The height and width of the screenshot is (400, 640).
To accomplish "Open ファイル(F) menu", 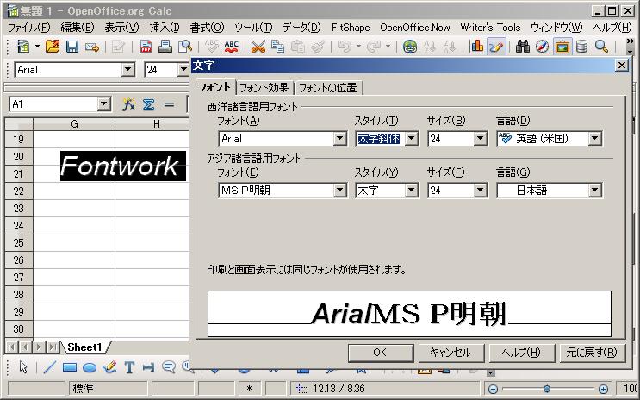I will coord(29,28).
